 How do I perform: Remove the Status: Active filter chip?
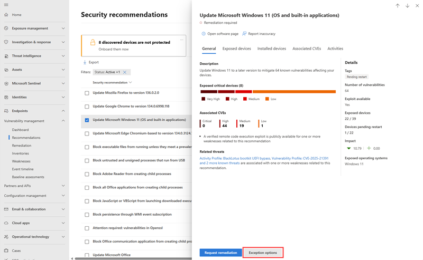(x=125, y=72)
